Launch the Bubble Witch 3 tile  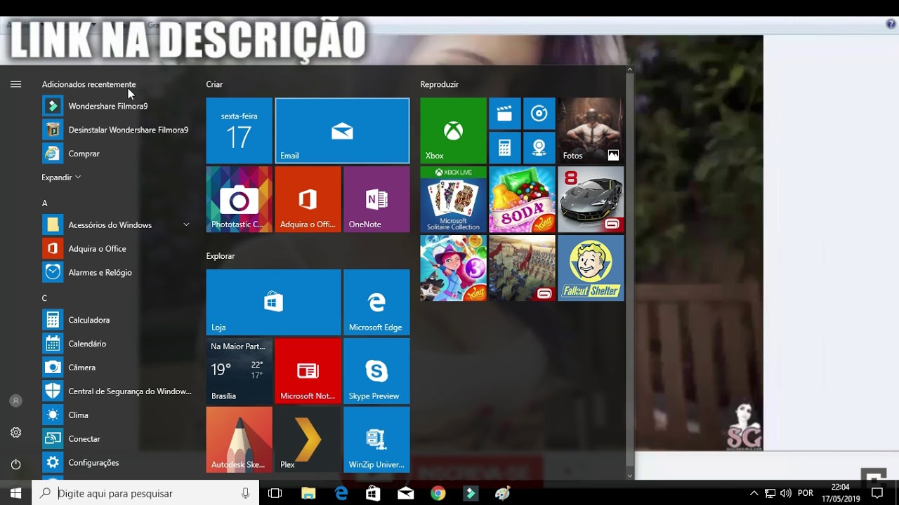click(453, 268)
